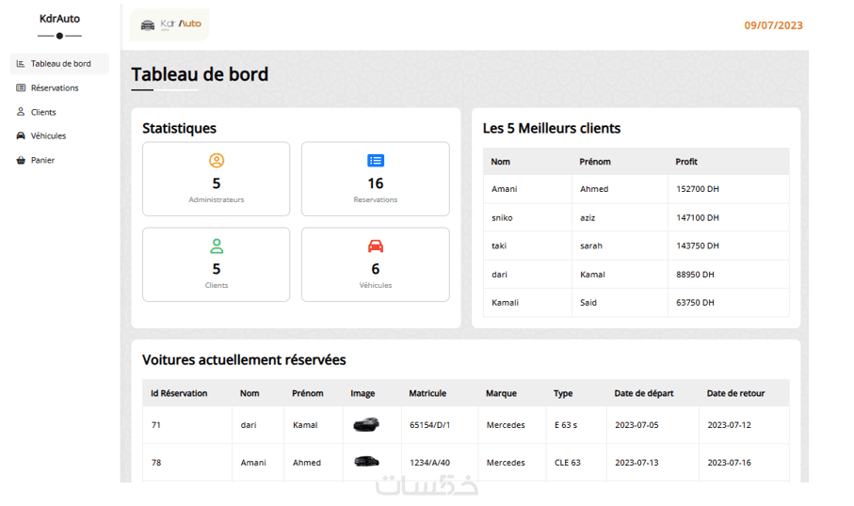Click the Date de départ header
Screen dimensions: 854x506
(x=644, y=393)
